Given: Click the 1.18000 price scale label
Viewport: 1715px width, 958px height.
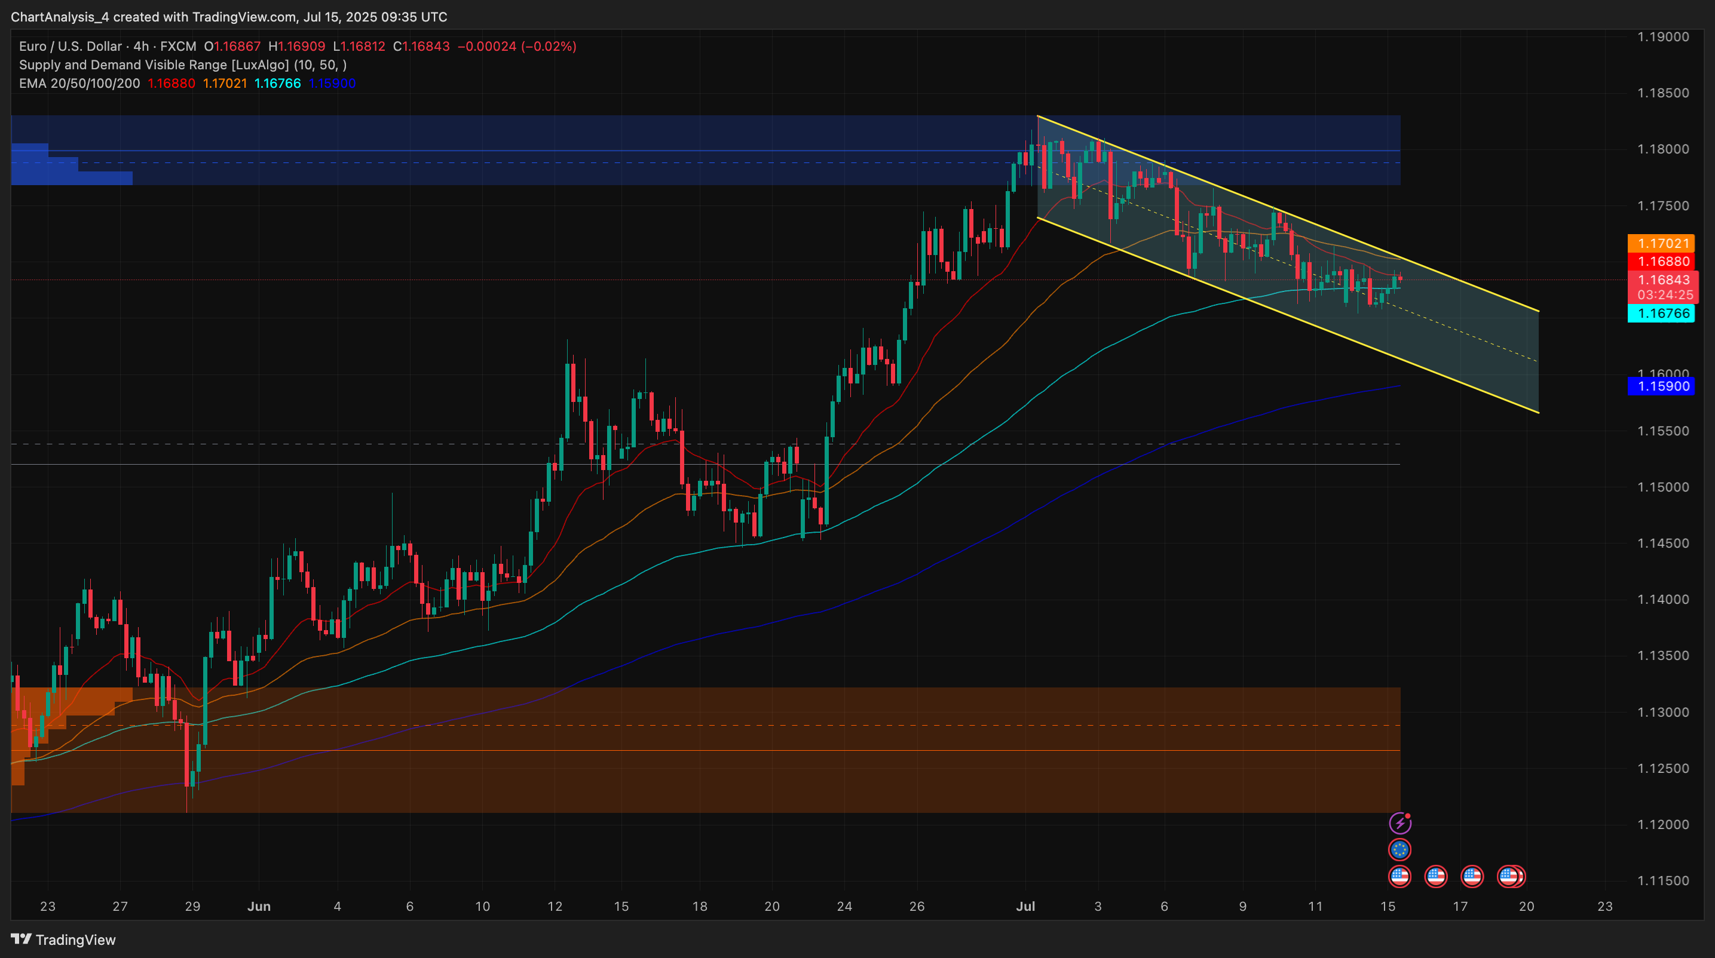Looking at the screenshot, I should pos(1663,149).
